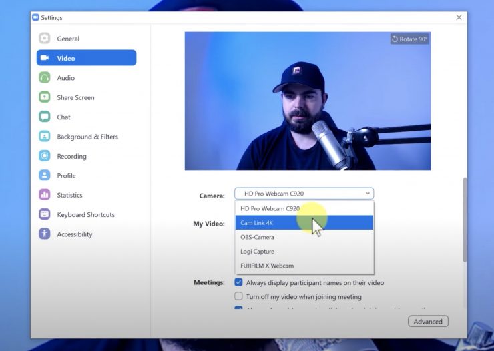Select the Chat bubble icon
The image size is (494, 351).
tap(45, 117)
